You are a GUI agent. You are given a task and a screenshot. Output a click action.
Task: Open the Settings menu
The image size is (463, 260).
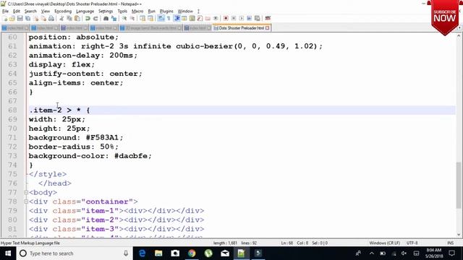[x=106, y=12]
